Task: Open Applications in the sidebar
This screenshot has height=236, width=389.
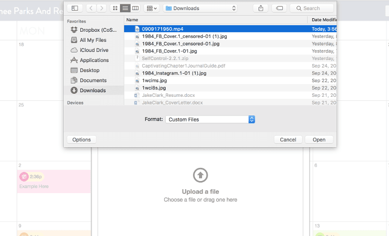Action: (x=94, y=60)
